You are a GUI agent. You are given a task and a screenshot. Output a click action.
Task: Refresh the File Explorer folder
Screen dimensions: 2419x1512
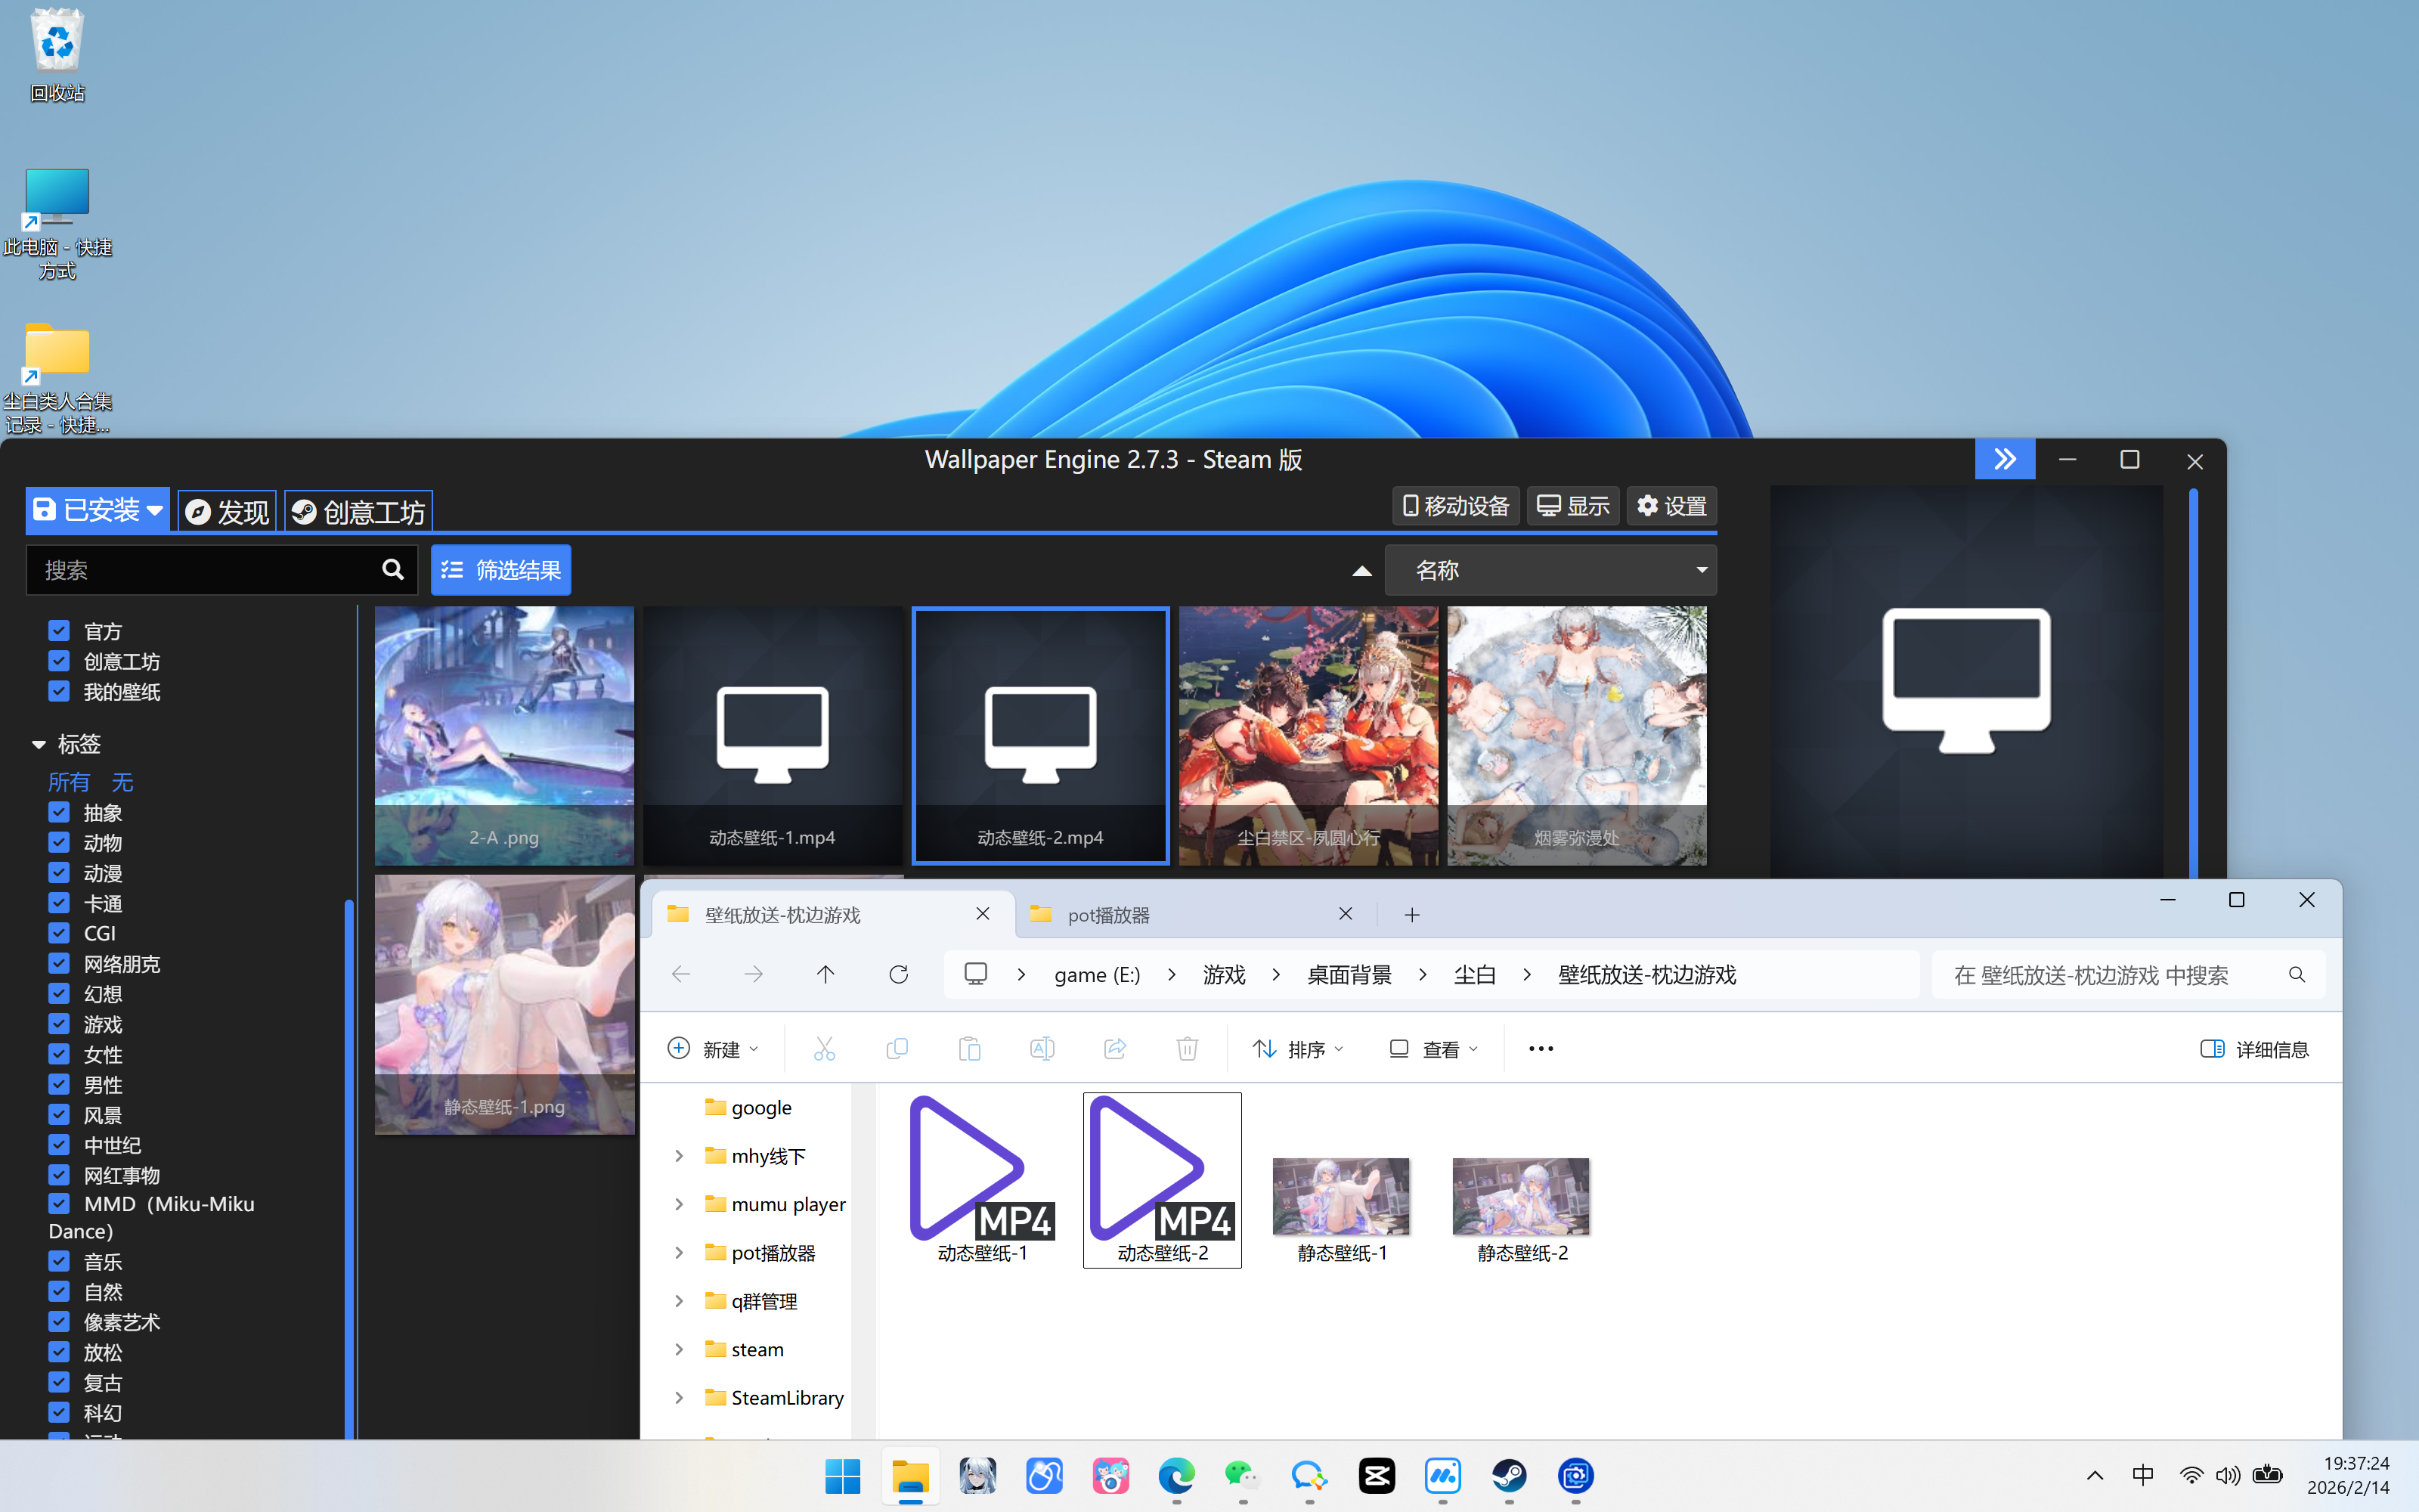tap(899, 974)
